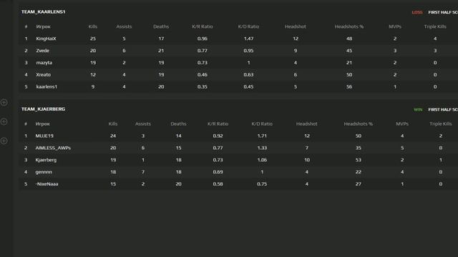Screen dimensions: 458x257
Task: Select kaarlens1's K/D ratio 0.45
Action: [x=248, y=86]
